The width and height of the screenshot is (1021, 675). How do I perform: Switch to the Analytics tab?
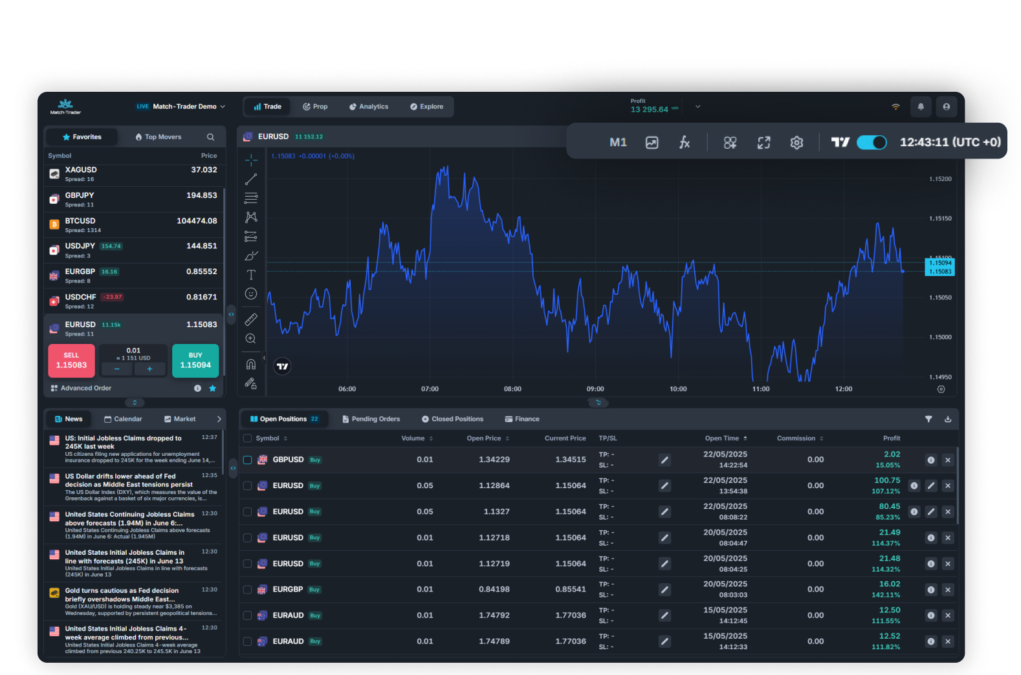coord(369,107)
